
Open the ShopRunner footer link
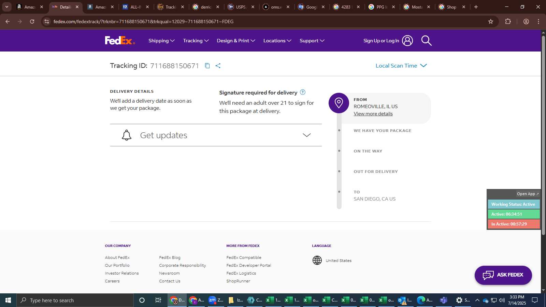[x=238, y=281]
